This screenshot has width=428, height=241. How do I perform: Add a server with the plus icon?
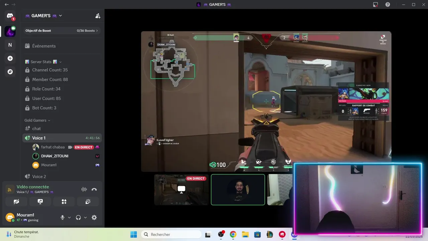[10, 58]
